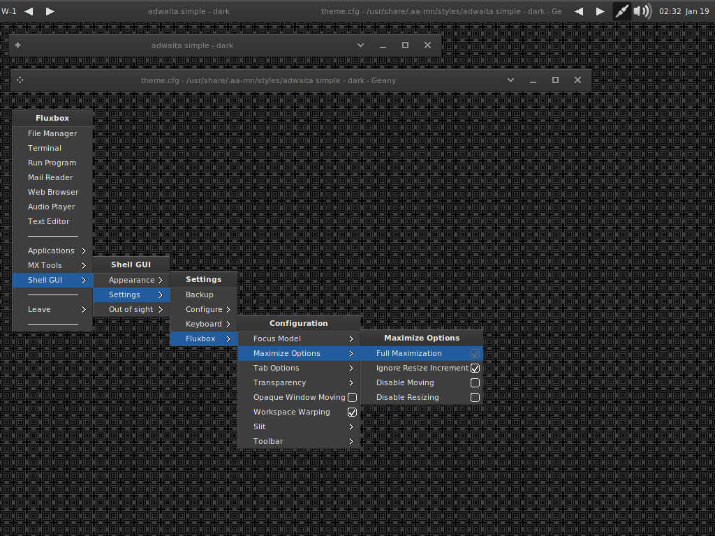Launch File Manager from Fluxbox menu
The width and height of the screenshot is (715, 536).
pos(53,133)
